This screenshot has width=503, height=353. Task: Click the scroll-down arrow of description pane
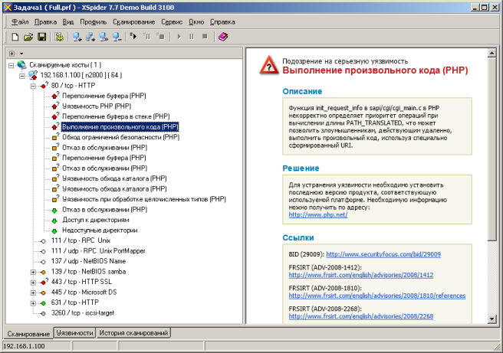(491, 319)
